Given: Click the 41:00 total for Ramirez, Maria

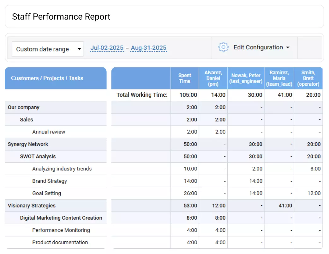Looking at the screenshot, I should 285,95.
